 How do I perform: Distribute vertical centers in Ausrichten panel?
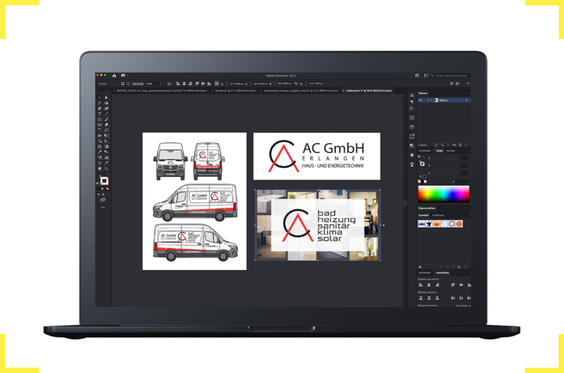point(429,298)
